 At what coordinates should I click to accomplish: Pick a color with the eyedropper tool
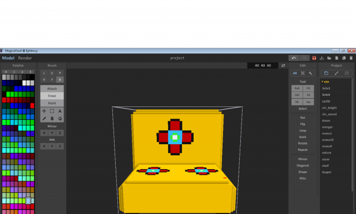tap(44, 118)
